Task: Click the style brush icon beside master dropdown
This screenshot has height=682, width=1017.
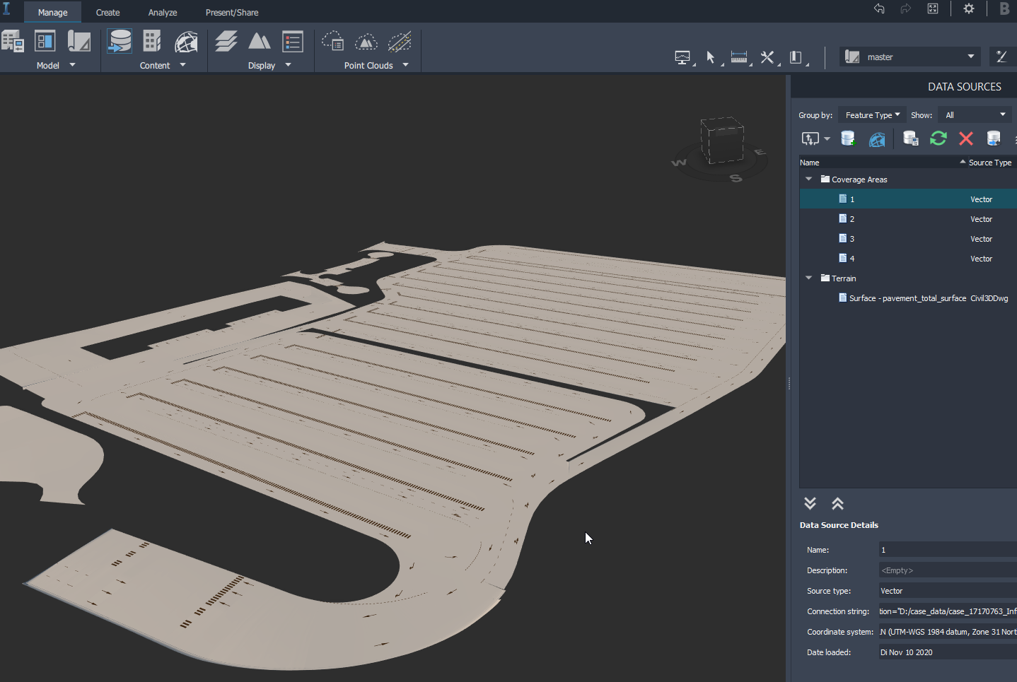Action: click(1002, 56)
